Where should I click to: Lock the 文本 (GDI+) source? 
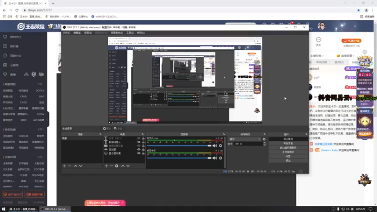pyautogui.click(x=143, y=138)
